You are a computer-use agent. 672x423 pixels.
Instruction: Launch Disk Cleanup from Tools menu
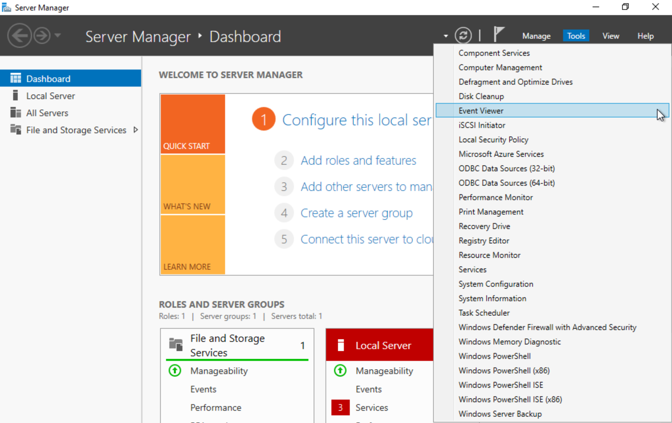(x=552, y=96)
